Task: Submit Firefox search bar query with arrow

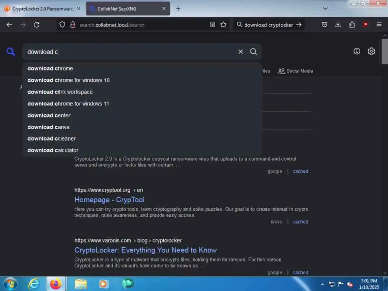Action: tap(299, 25)
